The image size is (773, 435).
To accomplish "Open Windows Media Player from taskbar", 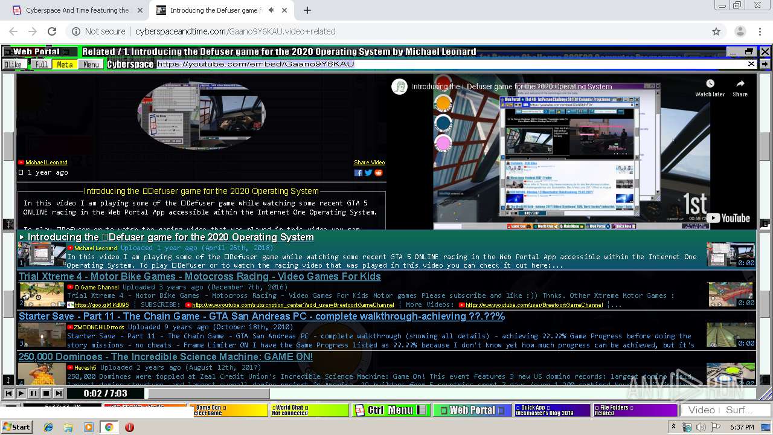I will (x=89, y=427).
